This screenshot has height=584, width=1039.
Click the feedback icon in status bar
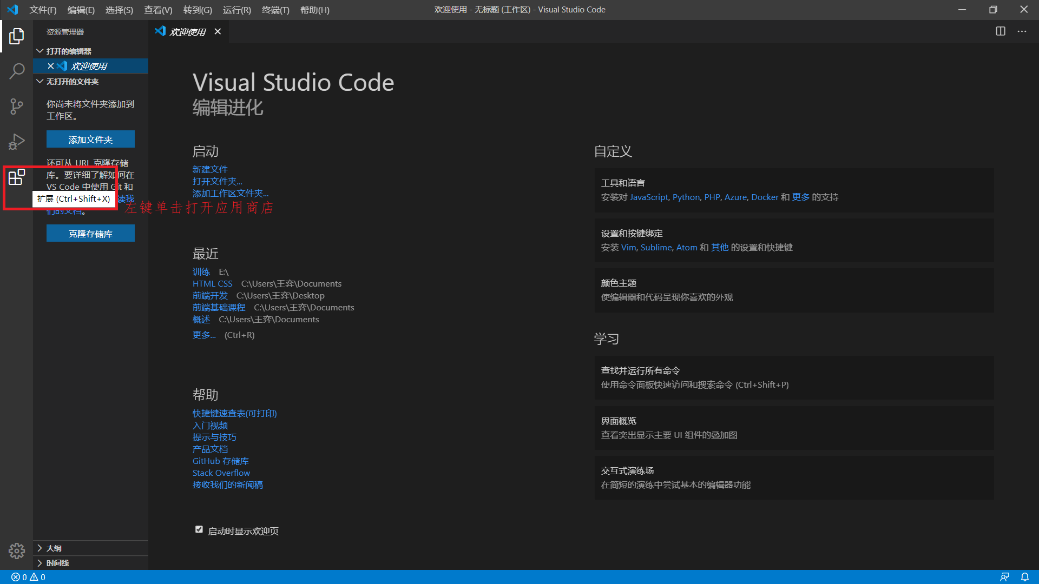[x=1005, y=577]
